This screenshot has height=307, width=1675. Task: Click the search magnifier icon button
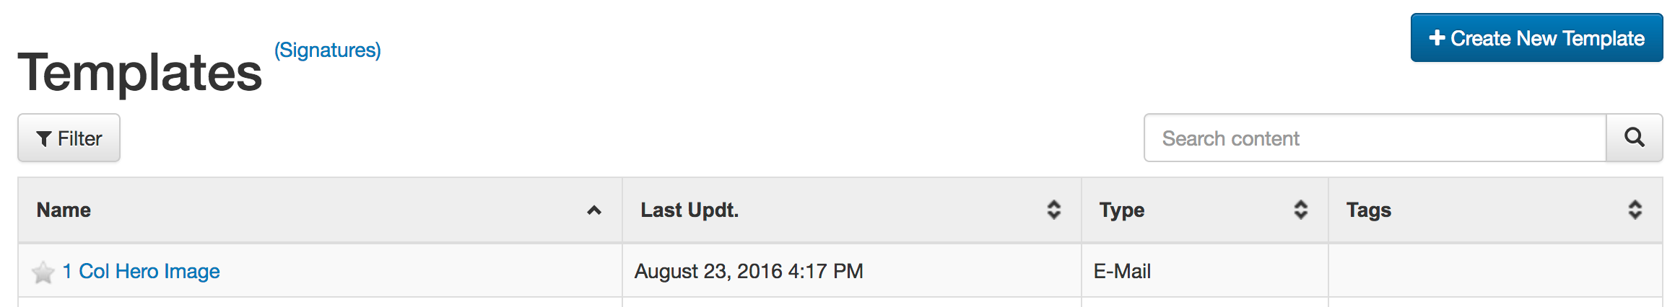(1634, 138)
